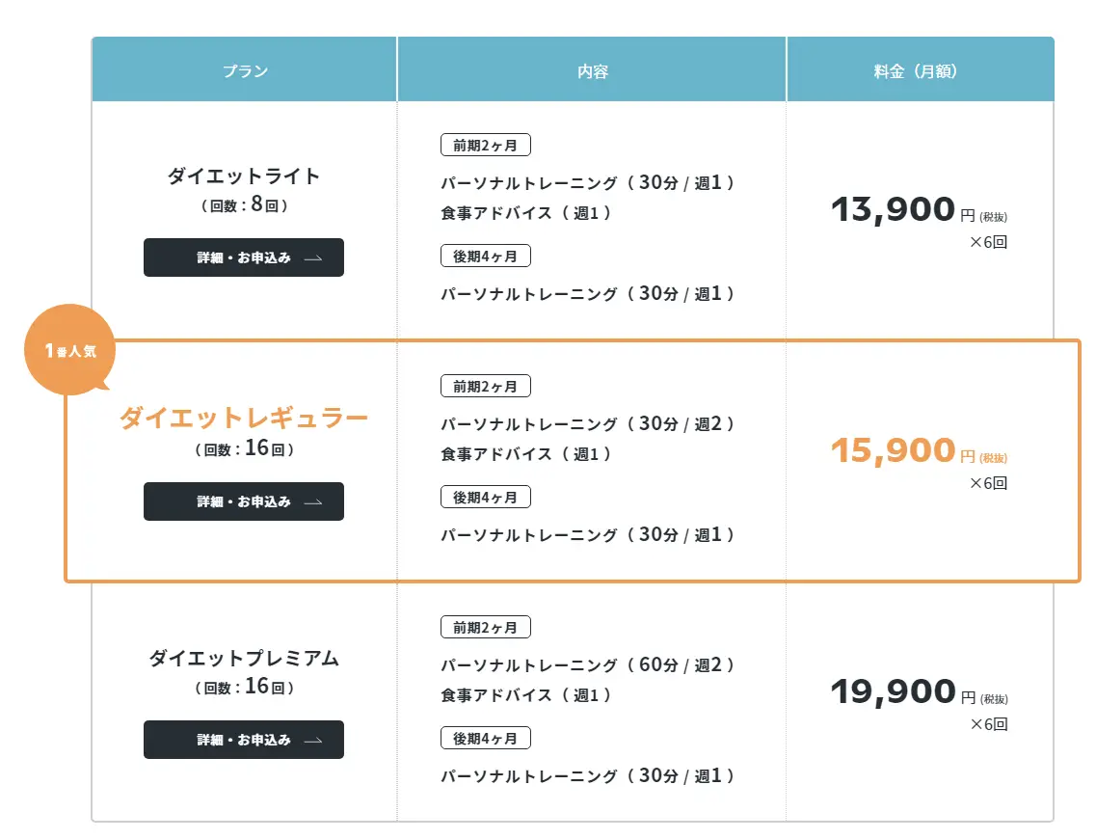Viewport: 1096px width, 839px height.
Task: Click the arrow icon in ダイエットレギュラー button
Action: pyautogui.click(x=313, y=502)
